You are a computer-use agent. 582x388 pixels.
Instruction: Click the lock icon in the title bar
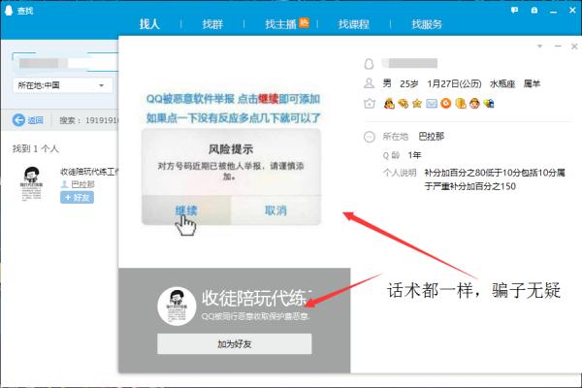coord(534,11)
